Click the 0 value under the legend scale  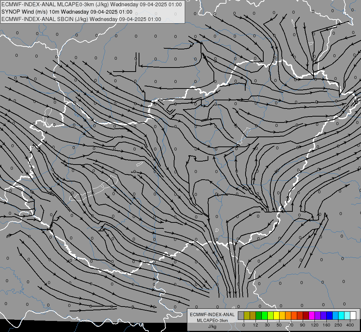coord(244,325)
